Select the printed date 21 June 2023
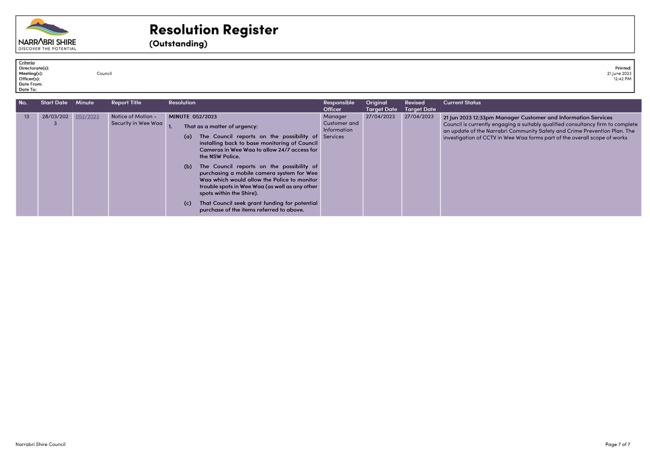 pyautogui.click(x=619, y=73)
